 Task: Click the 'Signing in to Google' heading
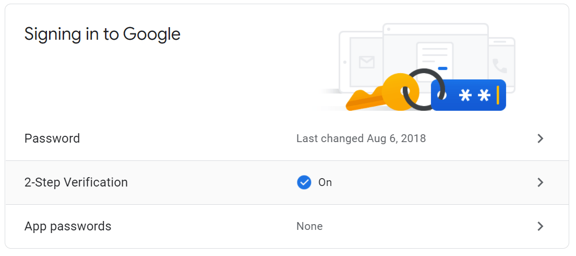point(102,34)
